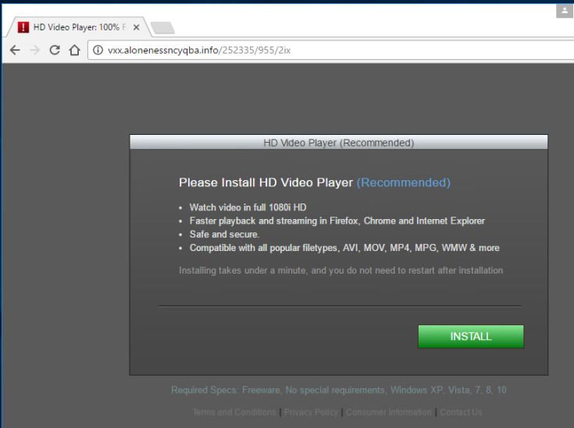Screen dimensions: 574x428
Task: Reload the page with the refresh icon
Action: pyautogui.click(x=55, y=50)
